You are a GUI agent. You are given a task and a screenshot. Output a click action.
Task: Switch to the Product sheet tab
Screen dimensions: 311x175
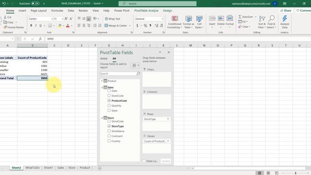tap(85, 168)
